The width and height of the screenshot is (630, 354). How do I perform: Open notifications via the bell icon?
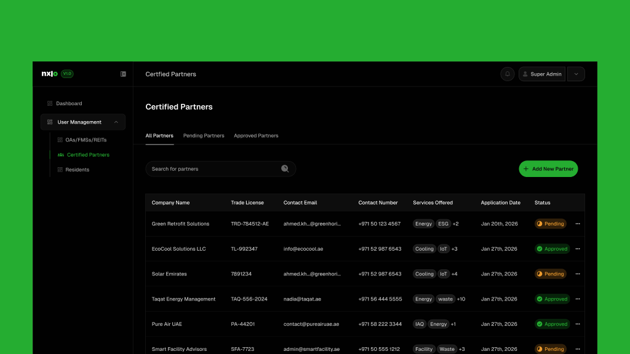click(508, 74)
